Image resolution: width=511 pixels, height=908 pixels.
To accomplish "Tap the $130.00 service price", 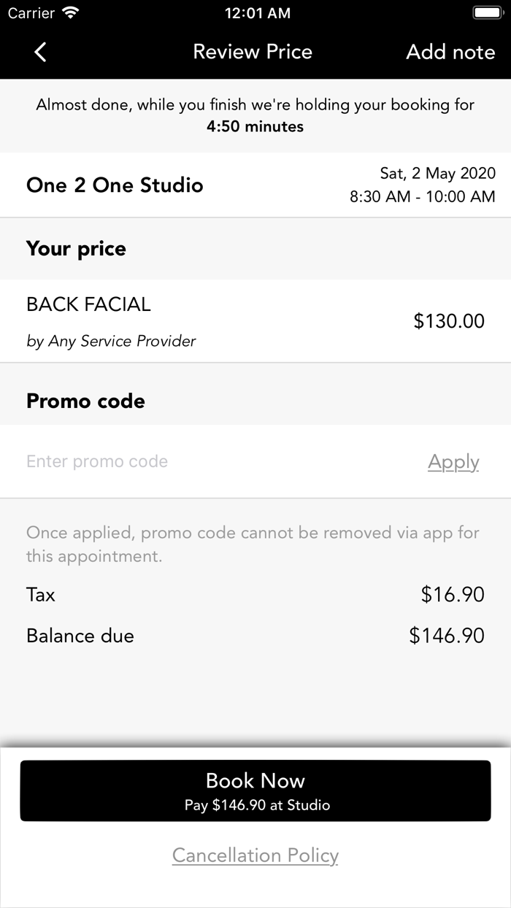I will (x=448, y=321).
